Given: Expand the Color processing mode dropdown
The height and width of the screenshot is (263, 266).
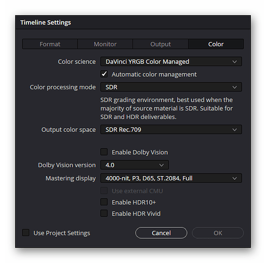Looking at the screenshot, I should pos(171,87).
